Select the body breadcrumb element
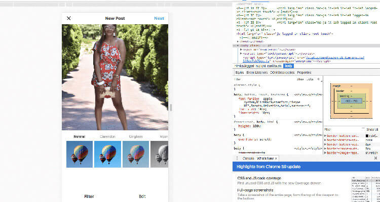 288,66
